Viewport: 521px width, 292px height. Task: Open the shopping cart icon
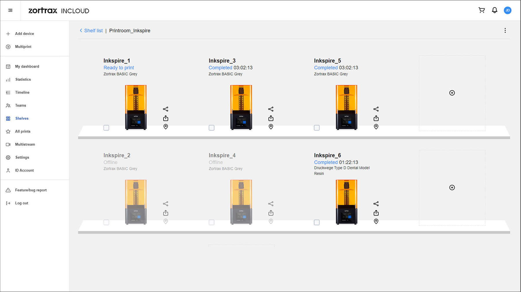coord(482,10)
